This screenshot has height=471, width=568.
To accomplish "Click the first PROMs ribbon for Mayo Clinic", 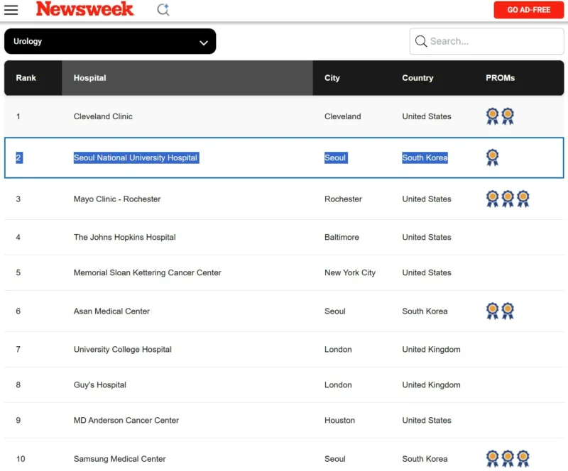I will click(492, 199).
